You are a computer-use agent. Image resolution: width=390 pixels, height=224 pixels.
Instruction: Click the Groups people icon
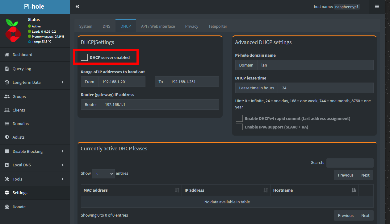7,96
